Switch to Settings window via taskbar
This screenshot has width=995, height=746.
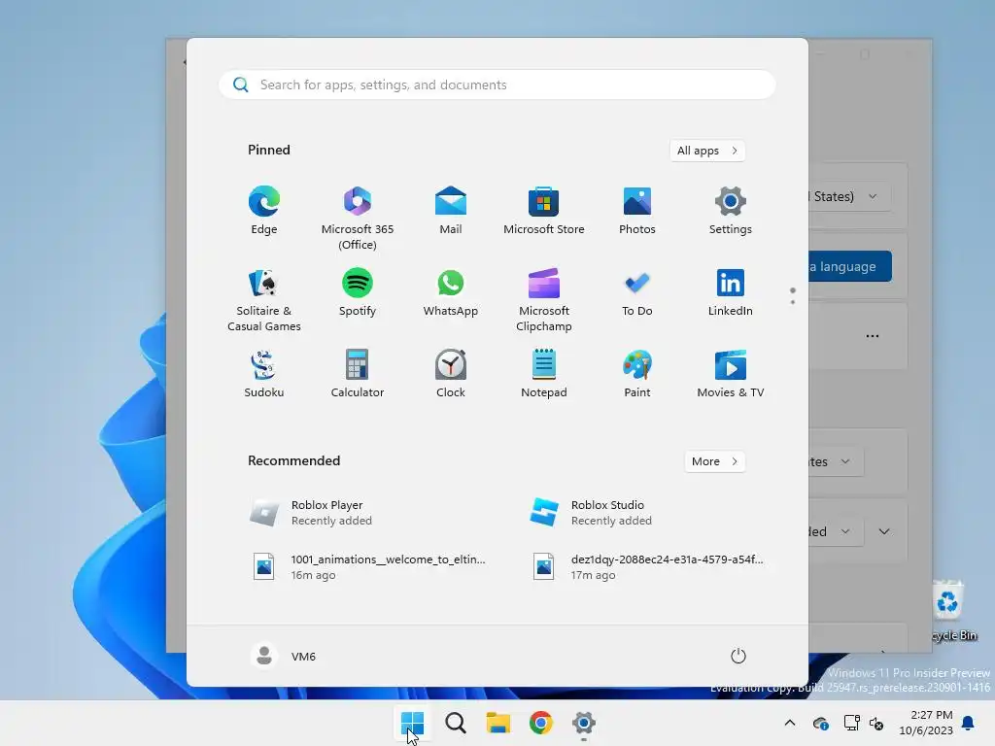(583, 723)
